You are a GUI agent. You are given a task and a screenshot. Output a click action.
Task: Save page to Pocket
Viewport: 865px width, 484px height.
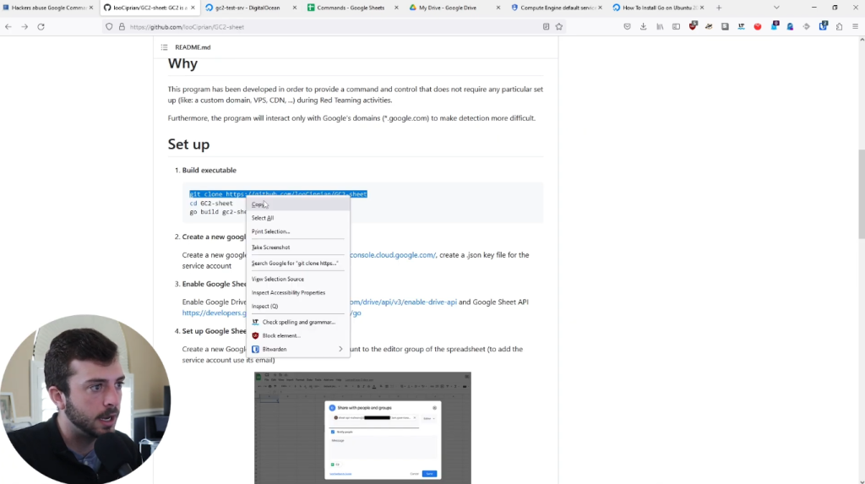[x=628, y=26]
